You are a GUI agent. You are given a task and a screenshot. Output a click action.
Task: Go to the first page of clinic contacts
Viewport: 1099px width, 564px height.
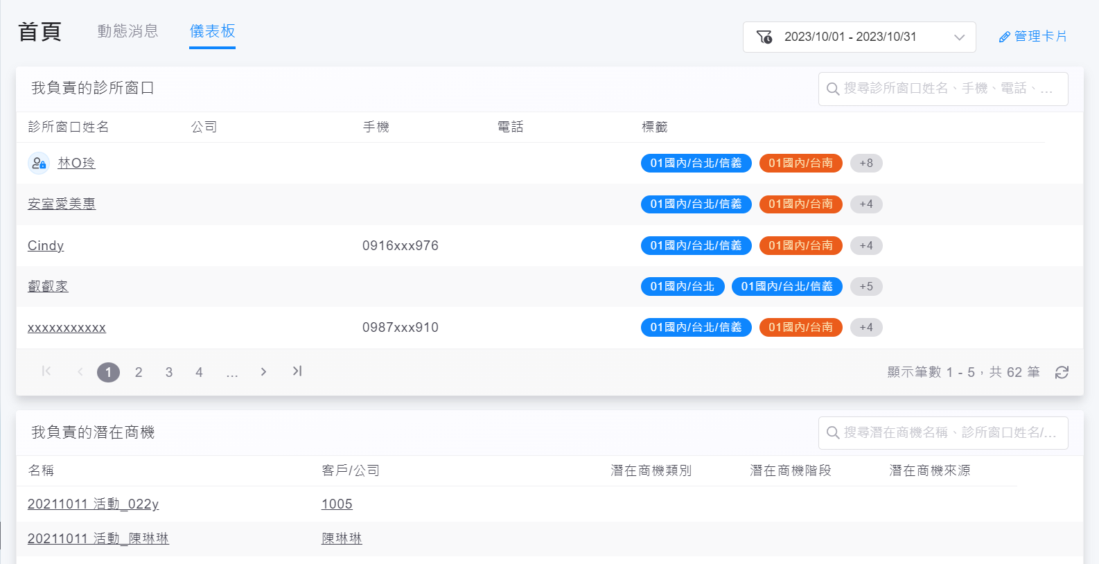click(x=46, y=371)
